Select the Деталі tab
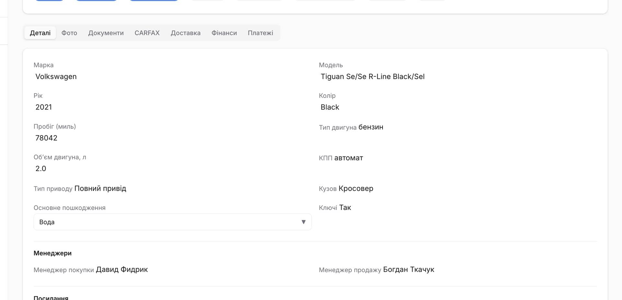622x300 pixels. 40,33
